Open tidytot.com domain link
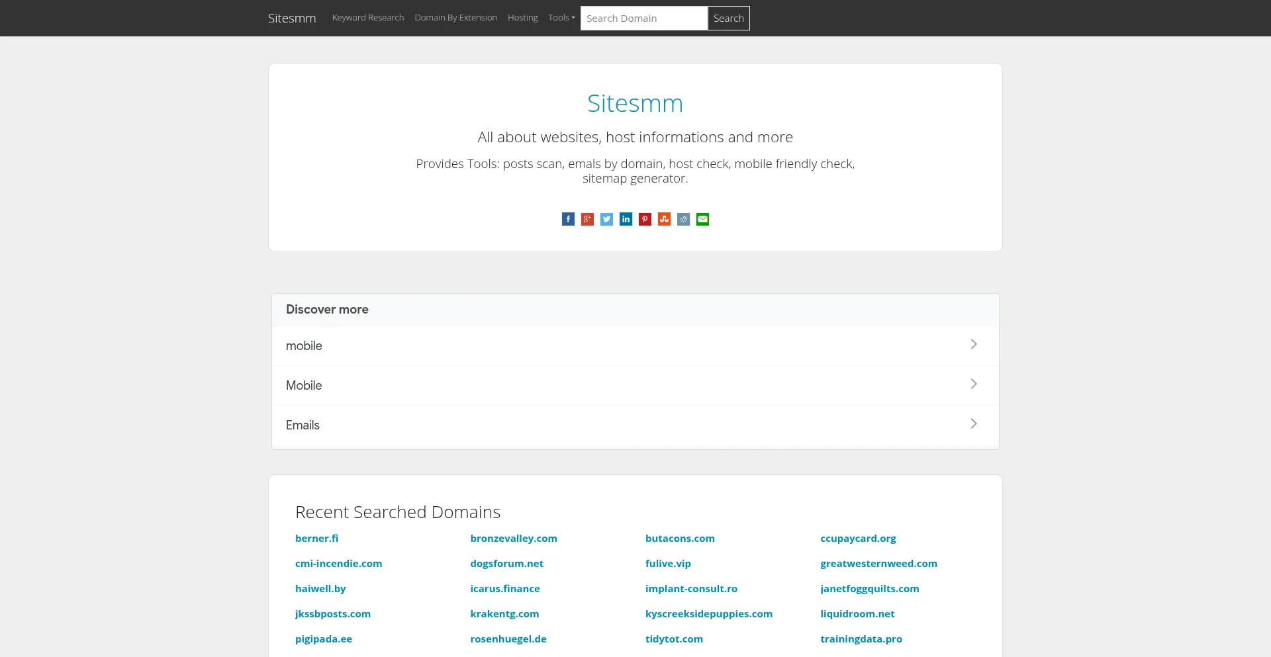 point(674,639)
